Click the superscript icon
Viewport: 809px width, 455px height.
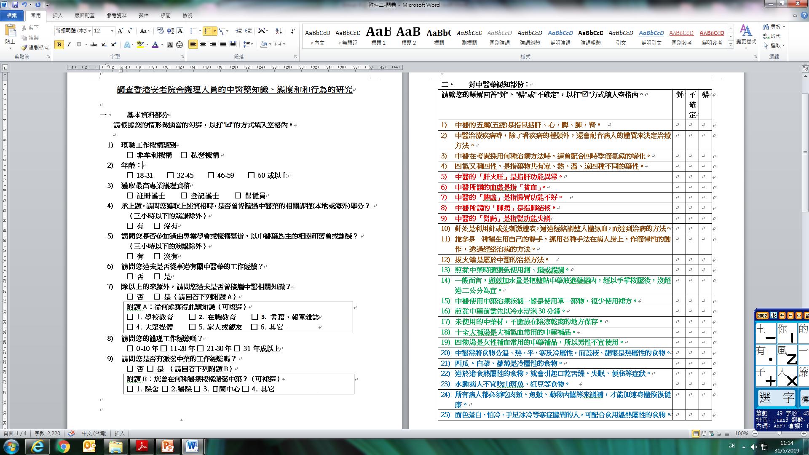[114, 45]
